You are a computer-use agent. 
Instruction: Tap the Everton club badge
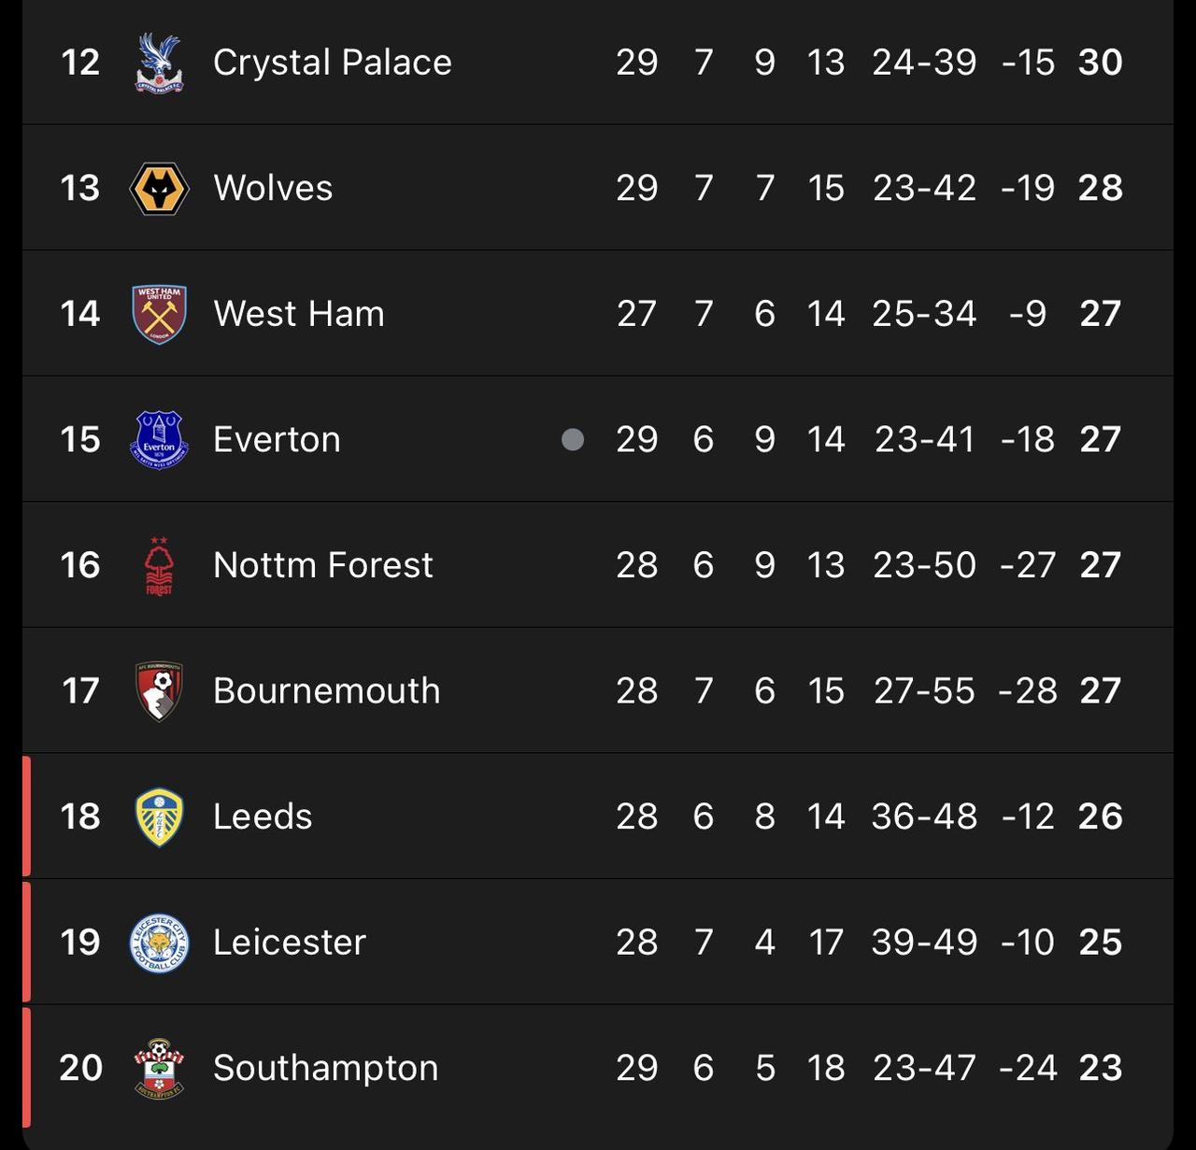[x=159, y=439]
